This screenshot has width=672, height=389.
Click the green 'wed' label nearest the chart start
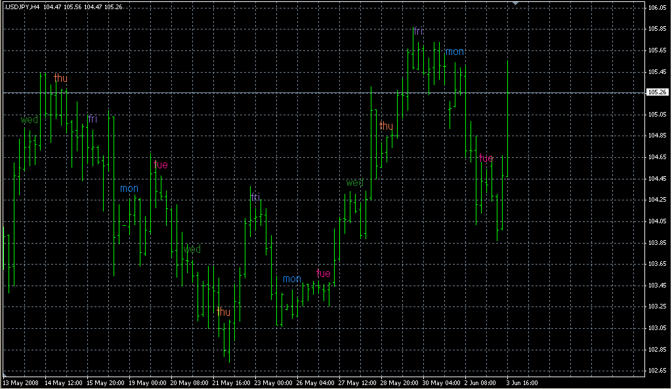(30, 120)
